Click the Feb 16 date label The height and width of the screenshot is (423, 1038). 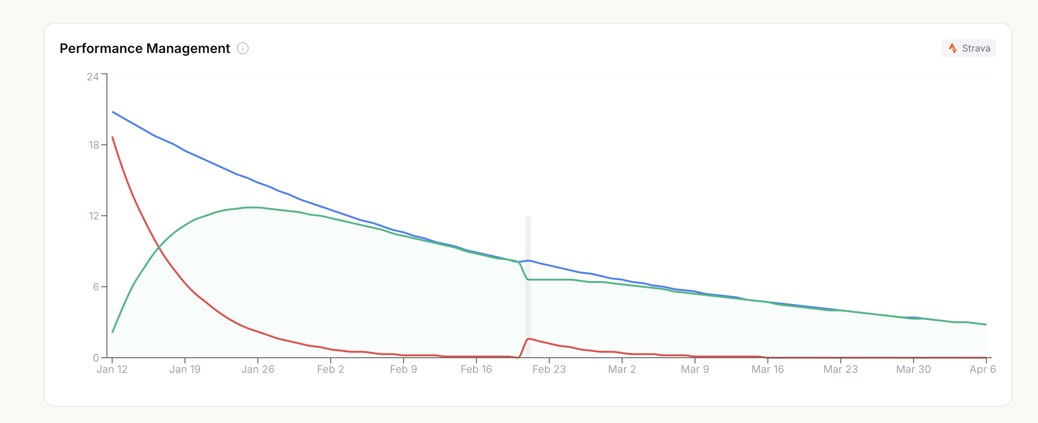[476, 370]
